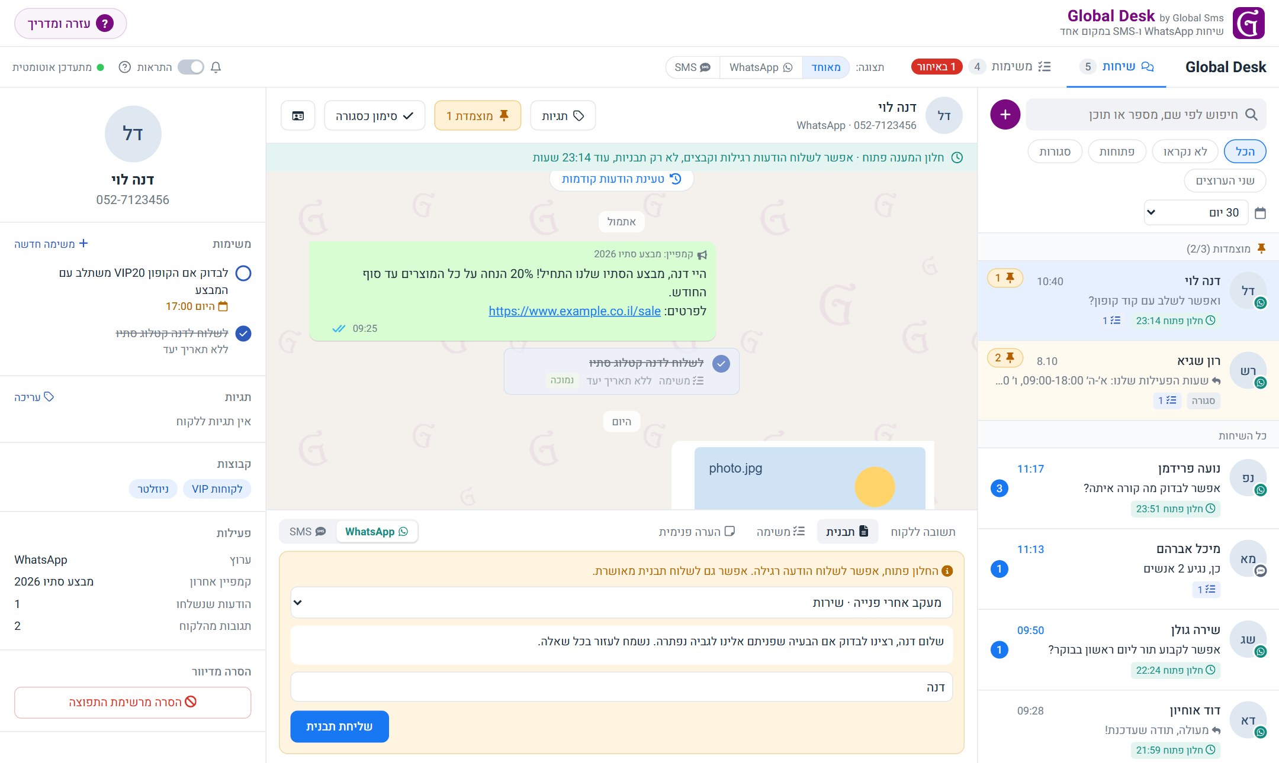Click the alerts help question mark icon

(124, 67)
